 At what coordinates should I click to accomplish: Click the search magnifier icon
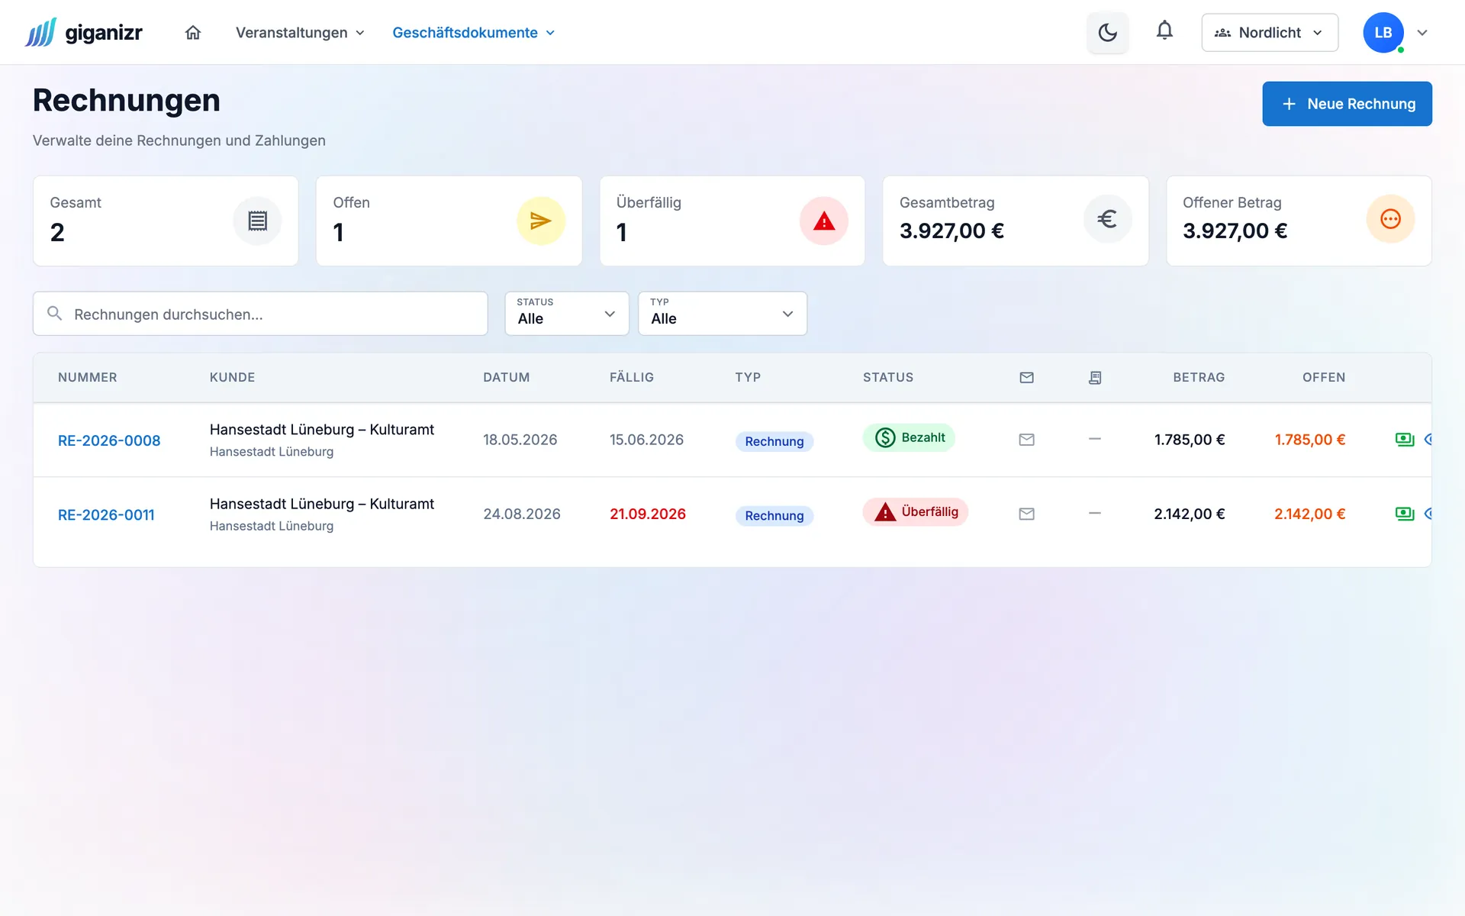point(54,314)
